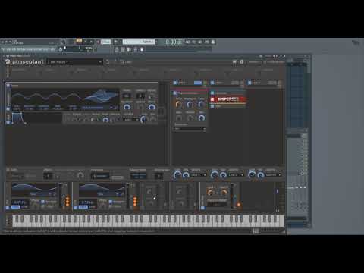Image resolution: width=364 pixels, height=273 pixels.
Task: Click the Phase Plant logo
Action: pyautogui.click(x=24, y=62)
